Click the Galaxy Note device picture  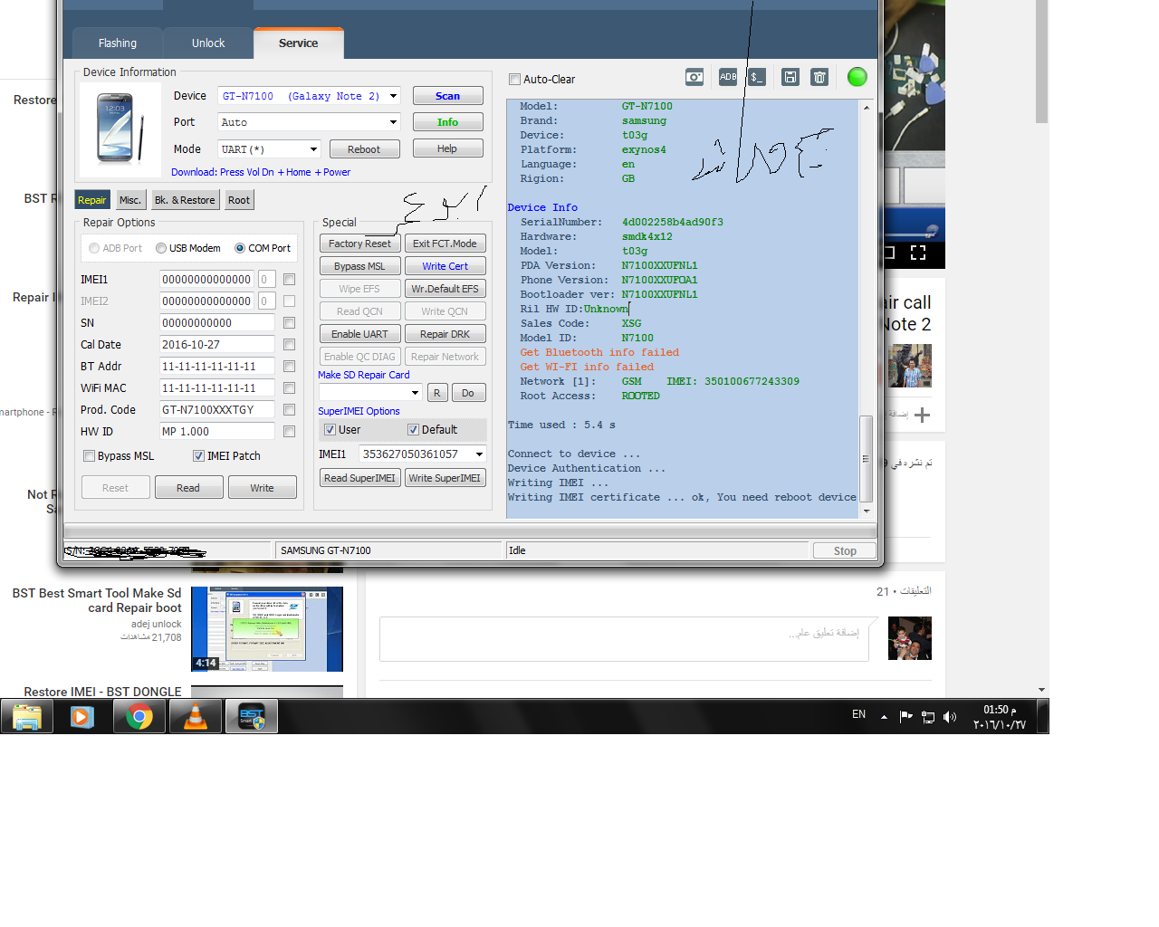click(x=120, y=128)
